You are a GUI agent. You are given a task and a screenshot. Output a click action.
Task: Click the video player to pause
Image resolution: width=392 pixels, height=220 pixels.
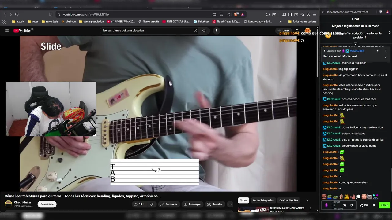tap(158, 114)
